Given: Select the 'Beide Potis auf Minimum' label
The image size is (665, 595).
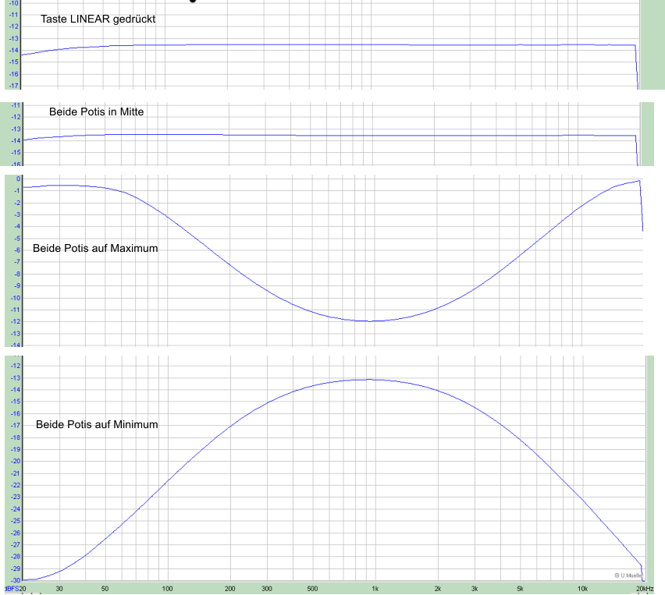Looking at the screenshot, I should [97, 425].
